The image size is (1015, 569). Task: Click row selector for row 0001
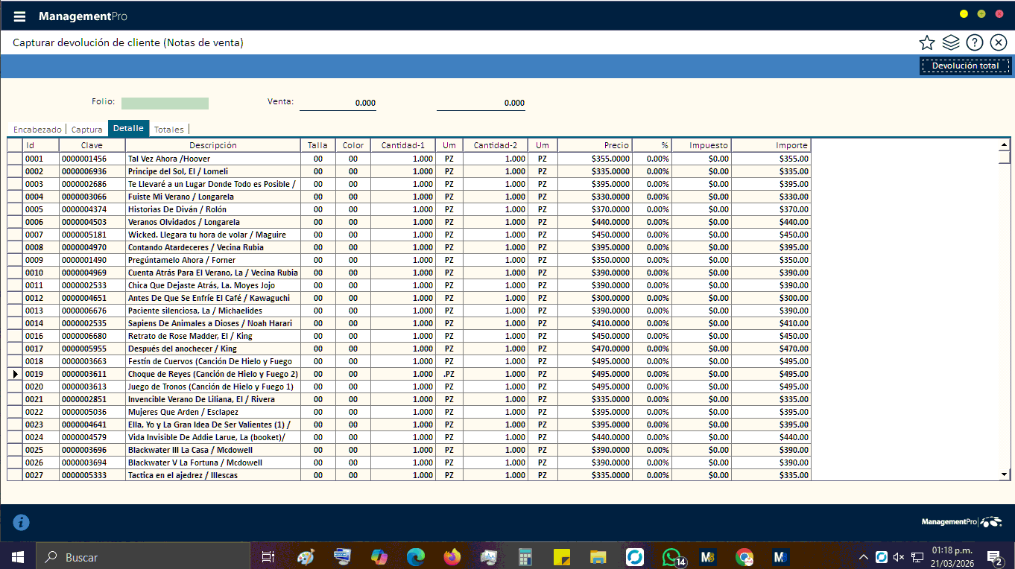click(x=15, y=159)
